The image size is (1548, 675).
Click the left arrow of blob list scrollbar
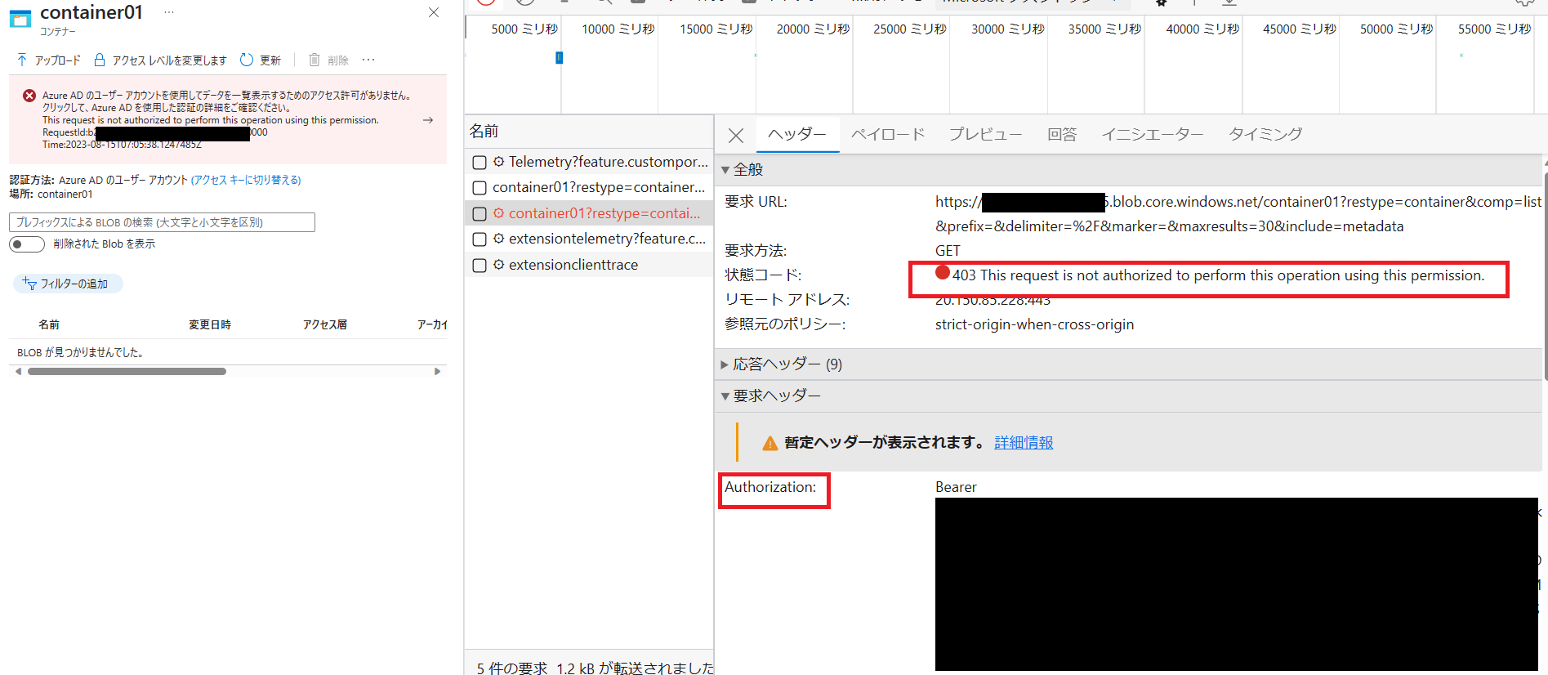point(18,371)
